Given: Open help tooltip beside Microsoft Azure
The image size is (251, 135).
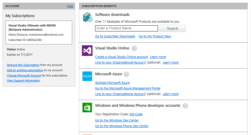Looking at the screenshot, I should coord(126,74).
